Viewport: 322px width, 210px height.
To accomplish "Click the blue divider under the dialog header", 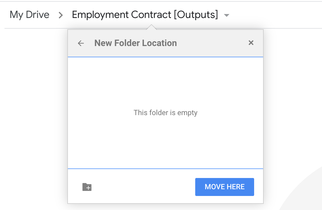I will 165,57.
